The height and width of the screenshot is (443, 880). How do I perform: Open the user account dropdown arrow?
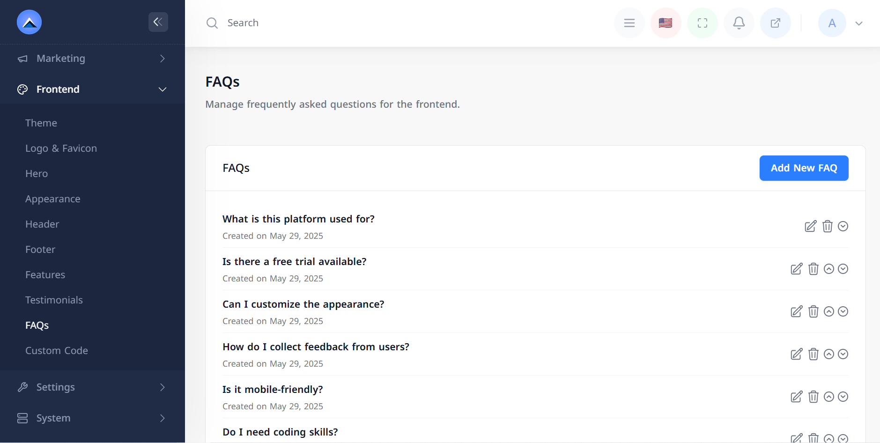858,23
